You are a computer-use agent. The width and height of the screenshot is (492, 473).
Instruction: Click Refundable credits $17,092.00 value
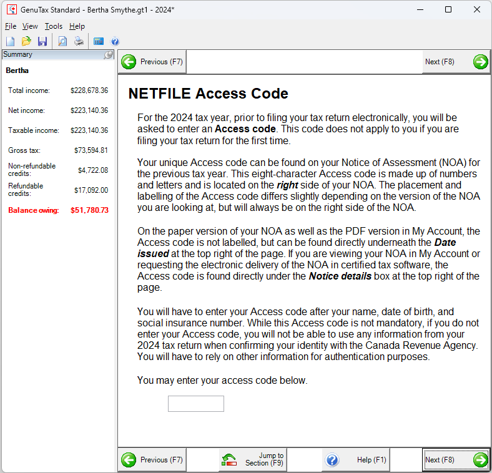tap(91, 190)
